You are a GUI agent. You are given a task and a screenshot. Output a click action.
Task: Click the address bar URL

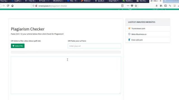pyautogui.click(x=53, y=6)
